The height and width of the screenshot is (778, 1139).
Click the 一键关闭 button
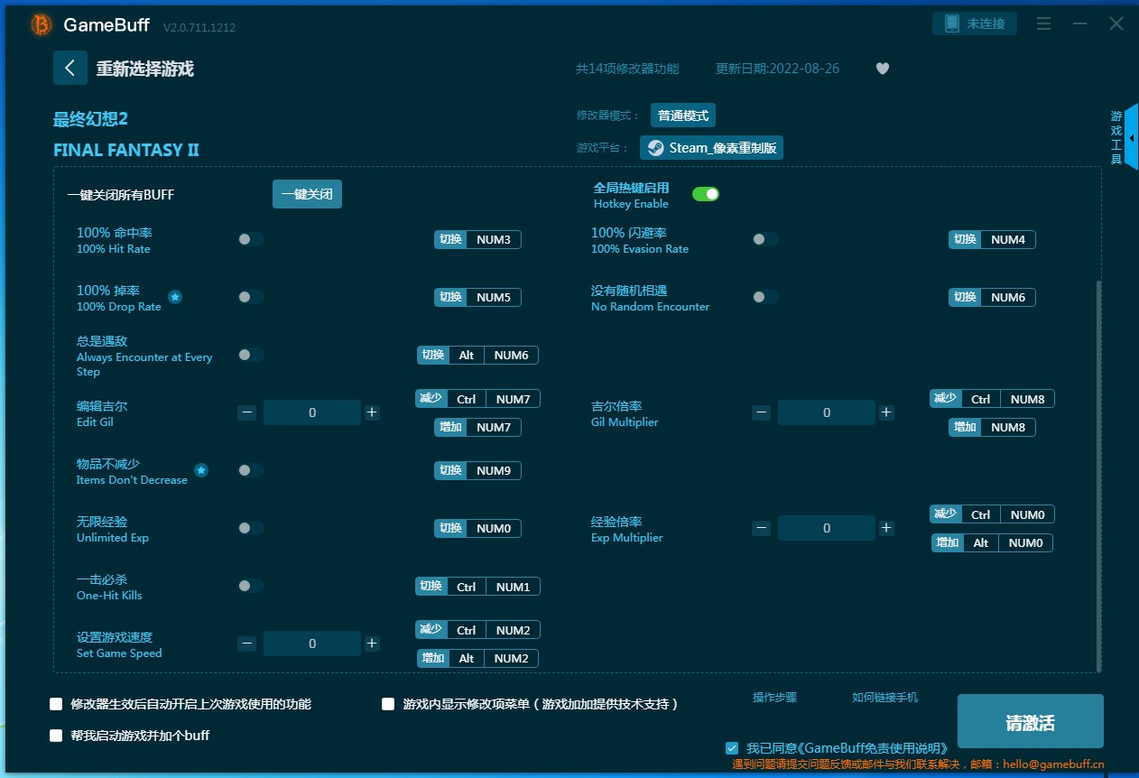307,194
